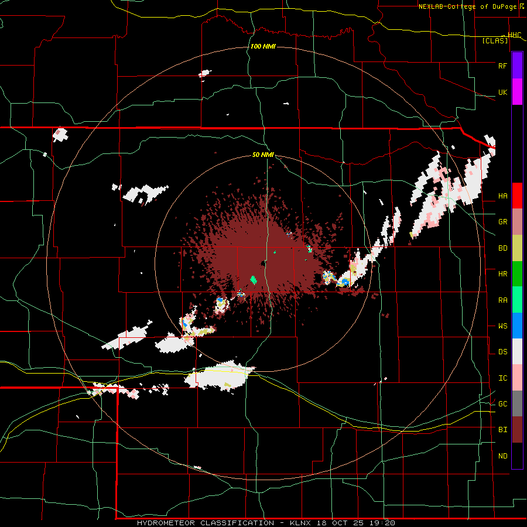Click the RF purple legend swatch
The width and height of the screenshot is (527, 527).
point(517,66)
